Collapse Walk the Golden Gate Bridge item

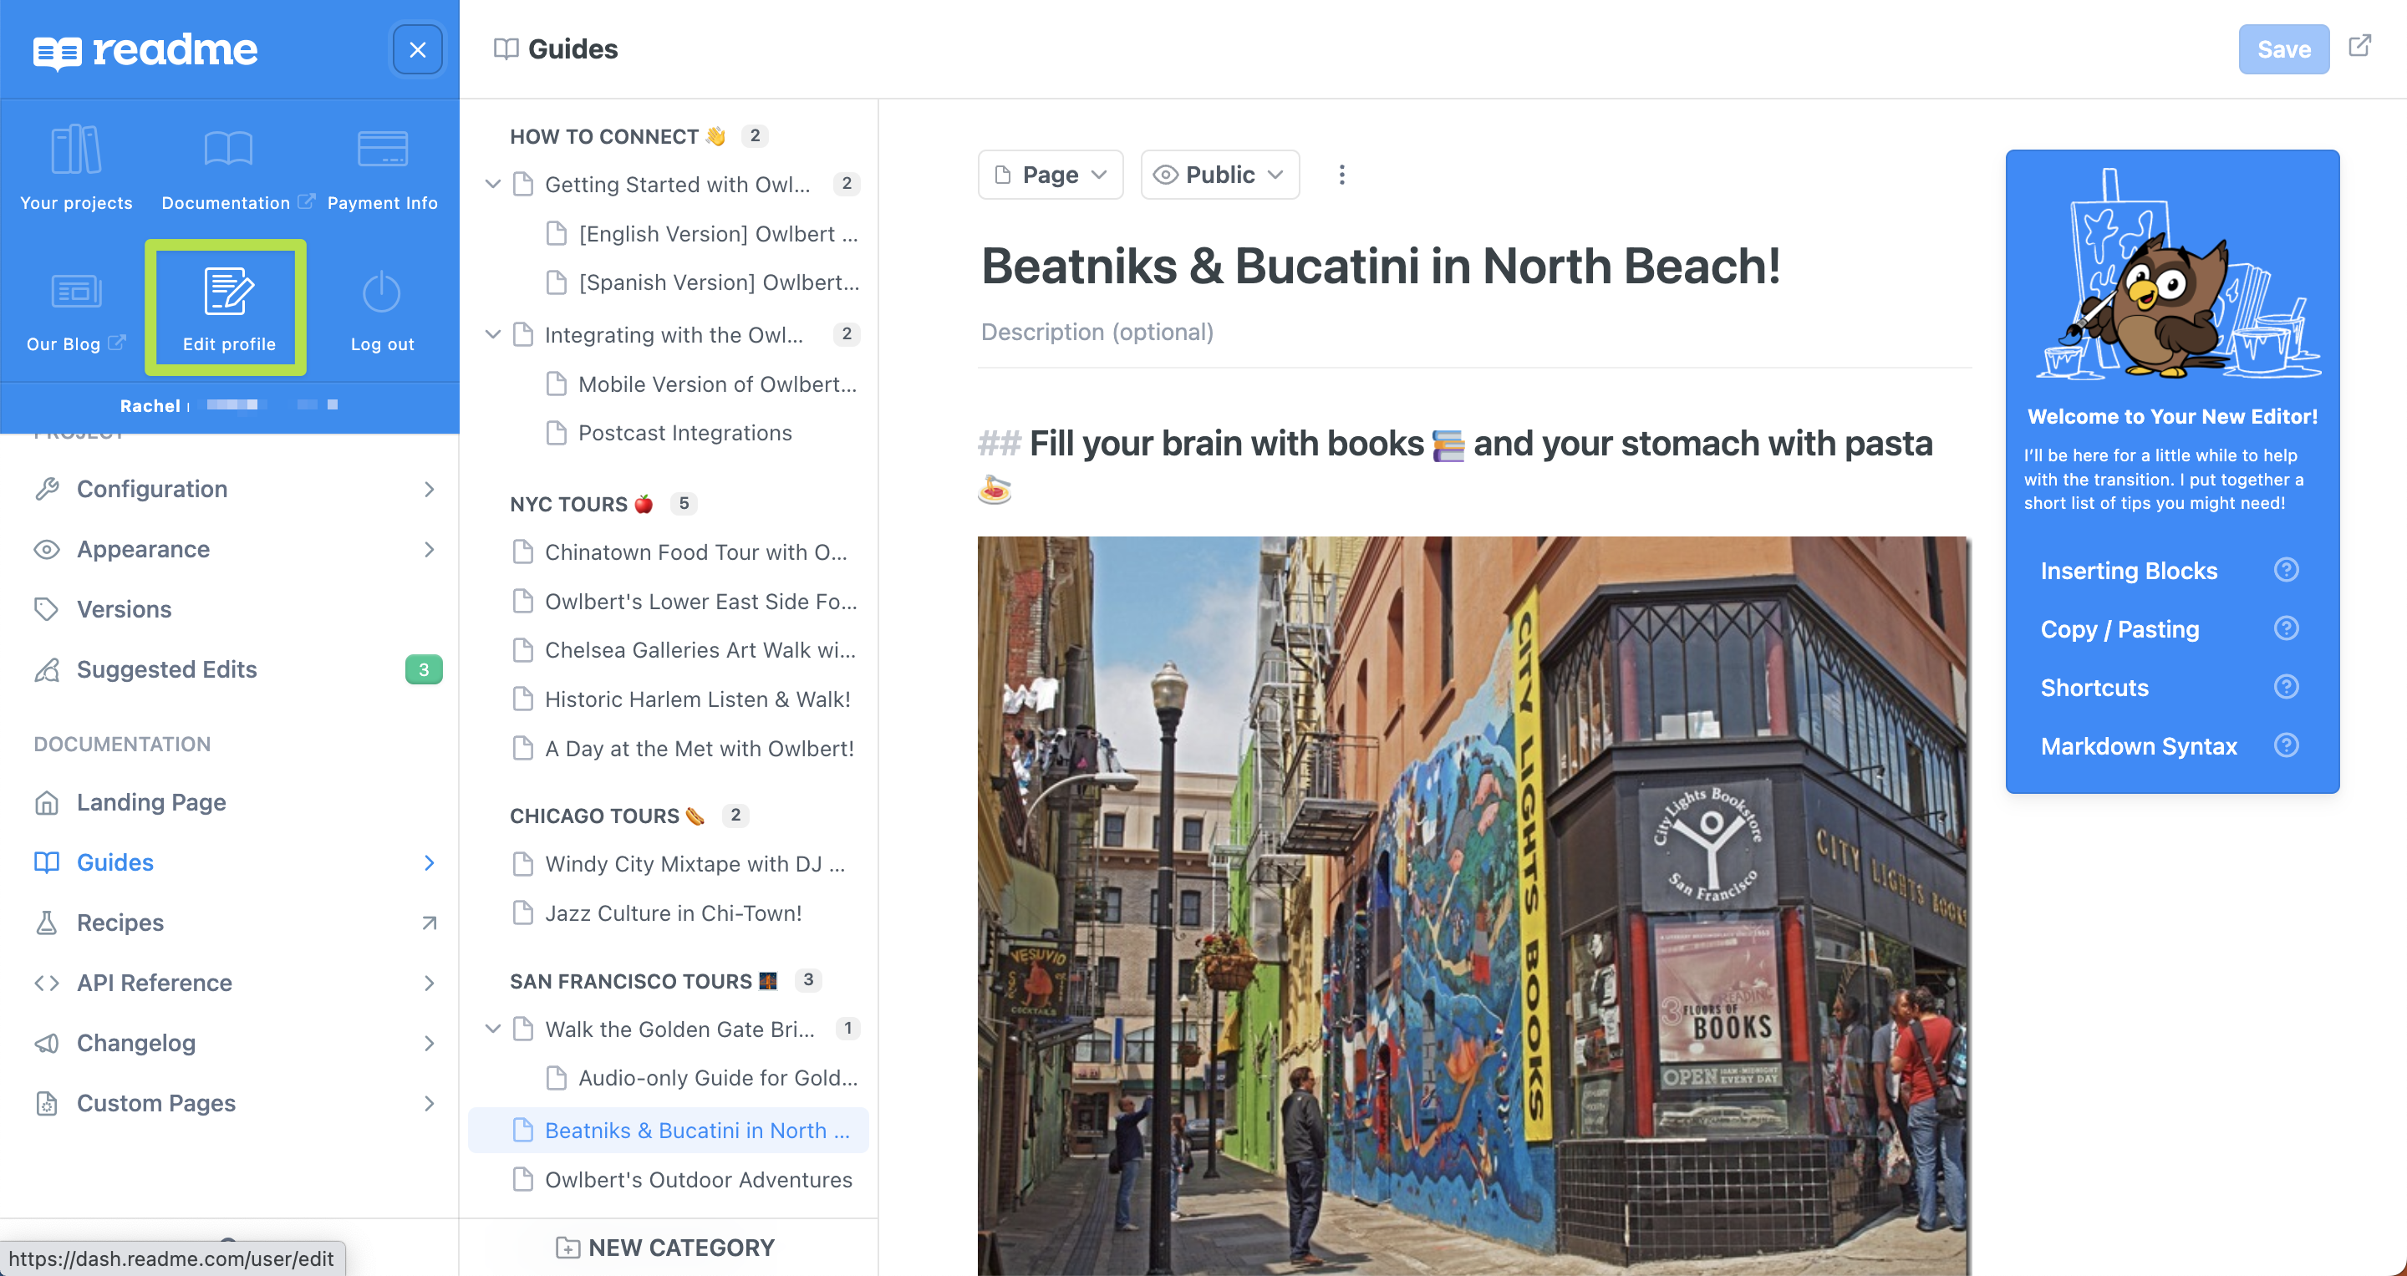pyautogui.click(x=492, y=1029)
